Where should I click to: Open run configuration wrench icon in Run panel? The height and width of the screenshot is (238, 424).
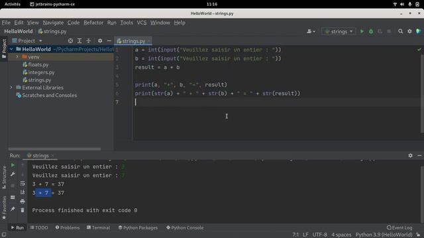(13, 174)
